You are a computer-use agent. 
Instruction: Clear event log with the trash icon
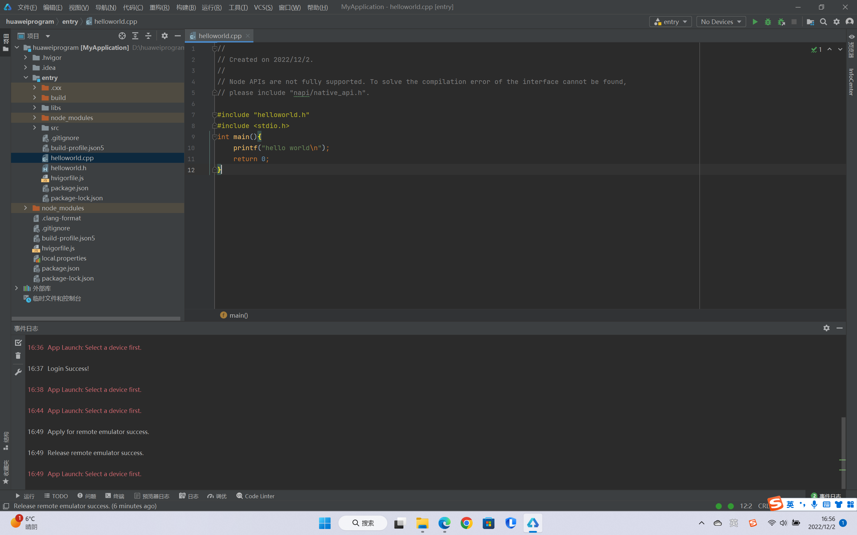click(18, 355)
